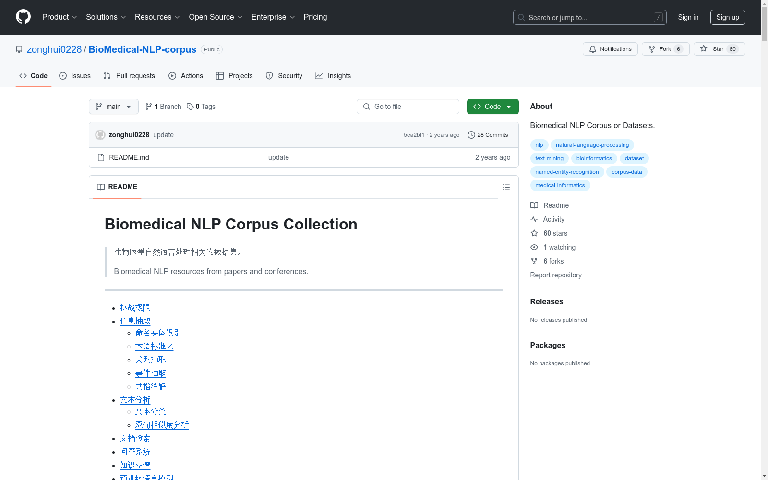Image resolution: width=768 pixels, height=480 pixels.
Task: Open the Issues tab
Action: (75, 76)
